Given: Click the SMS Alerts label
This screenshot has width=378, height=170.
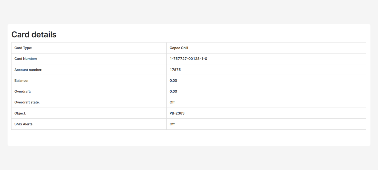Looking at the screenshot, I should point(24,124).
